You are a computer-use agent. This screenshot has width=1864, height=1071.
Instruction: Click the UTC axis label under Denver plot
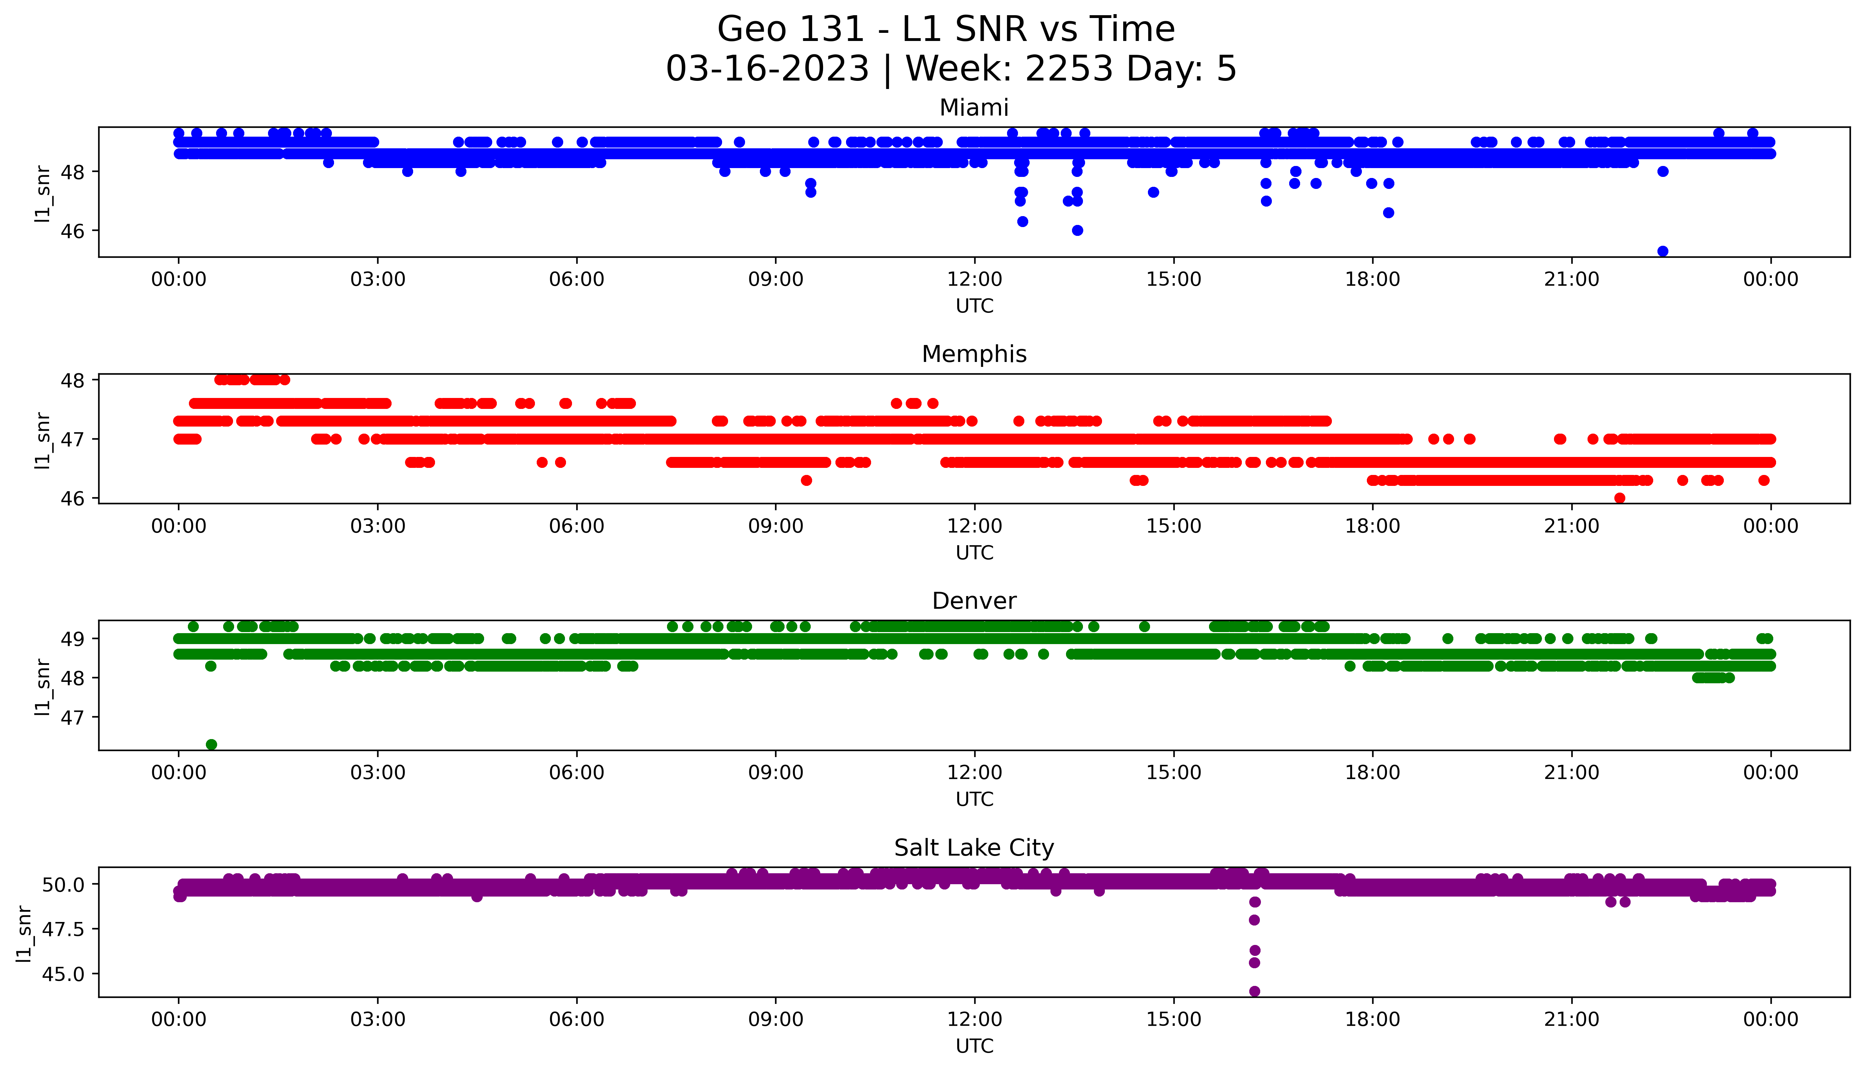click(x=974, y=799)
